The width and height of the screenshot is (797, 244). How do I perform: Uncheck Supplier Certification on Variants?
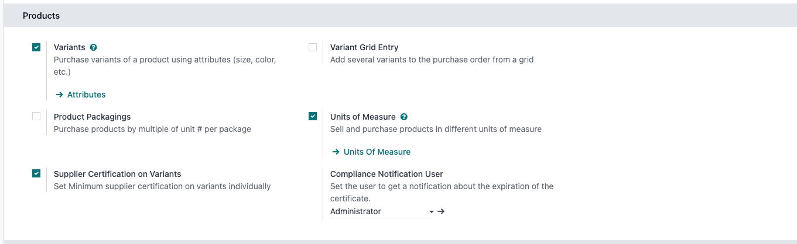(36, 173)
